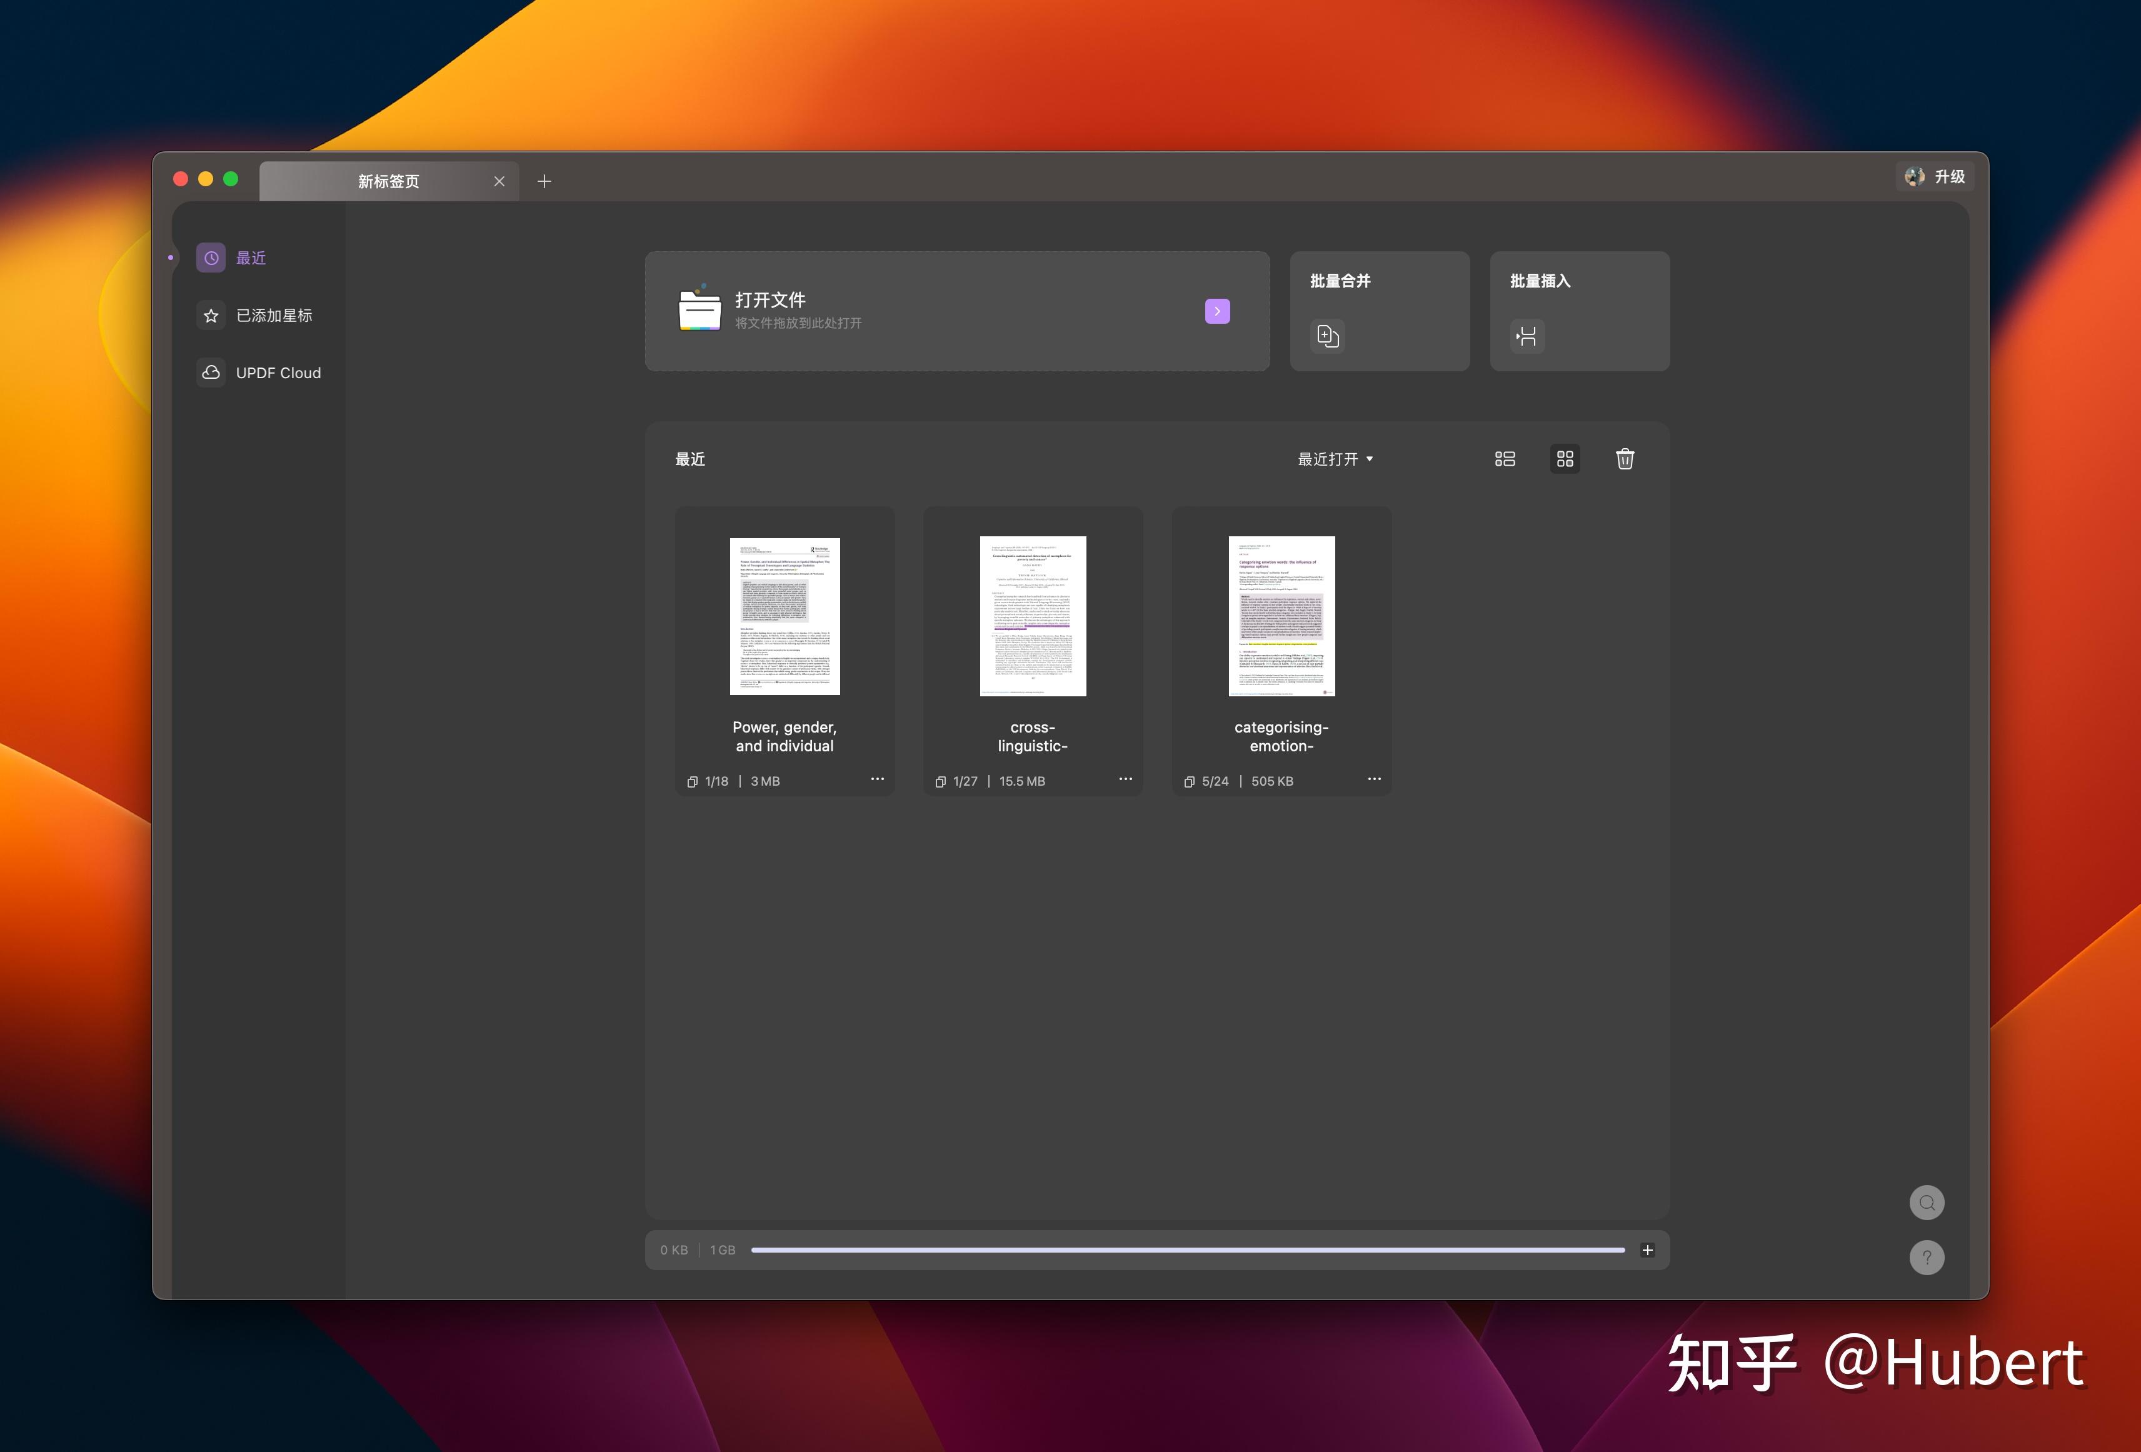Click the search icon at bottom right

tap(1927, 1203)
